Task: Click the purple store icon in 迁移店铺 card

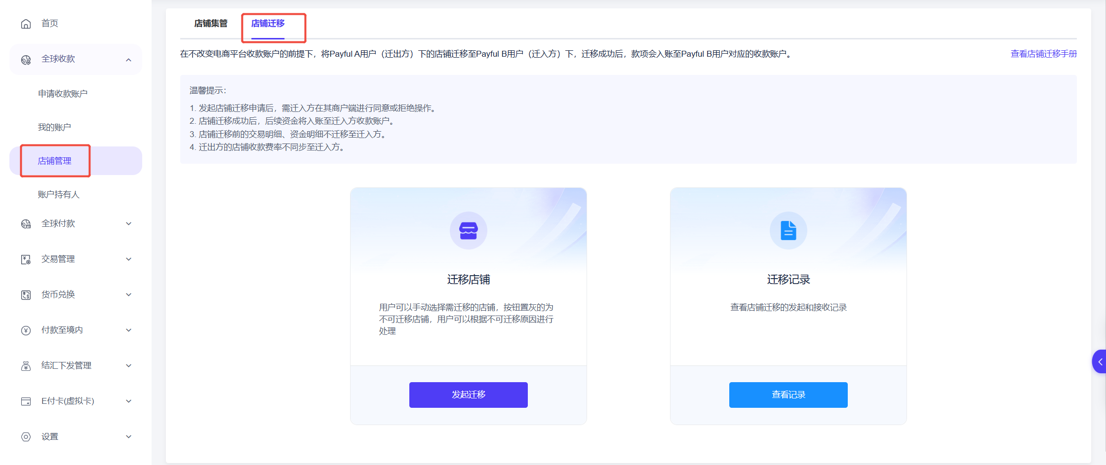Action: pos(468,230)
